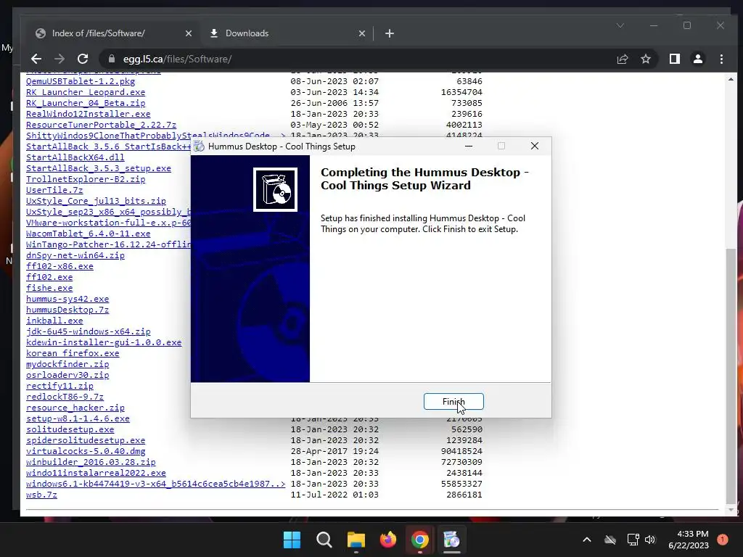This screenshot has width=743, height=557.
Task: Click the share page icon in Chrome
Action: pos(622,59)
